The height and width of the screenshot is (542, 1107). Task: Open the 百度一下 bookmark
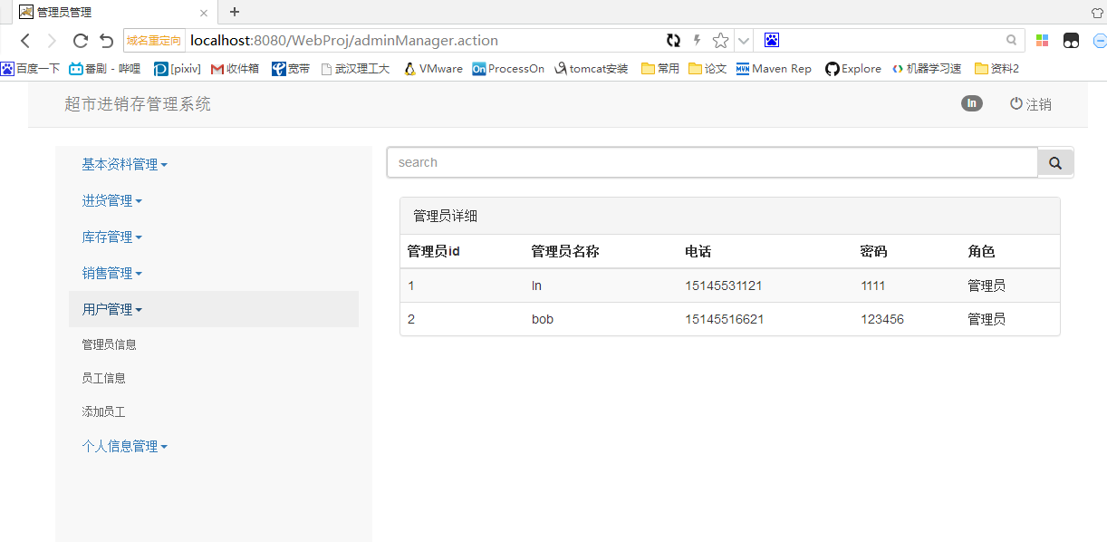pyautogui.click(x=30, y=68)
